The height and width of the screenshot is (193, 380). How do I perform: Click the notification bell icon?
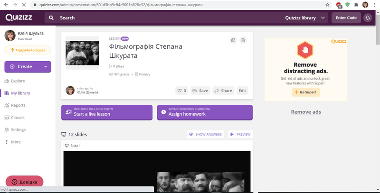click(x=367, y=18)
